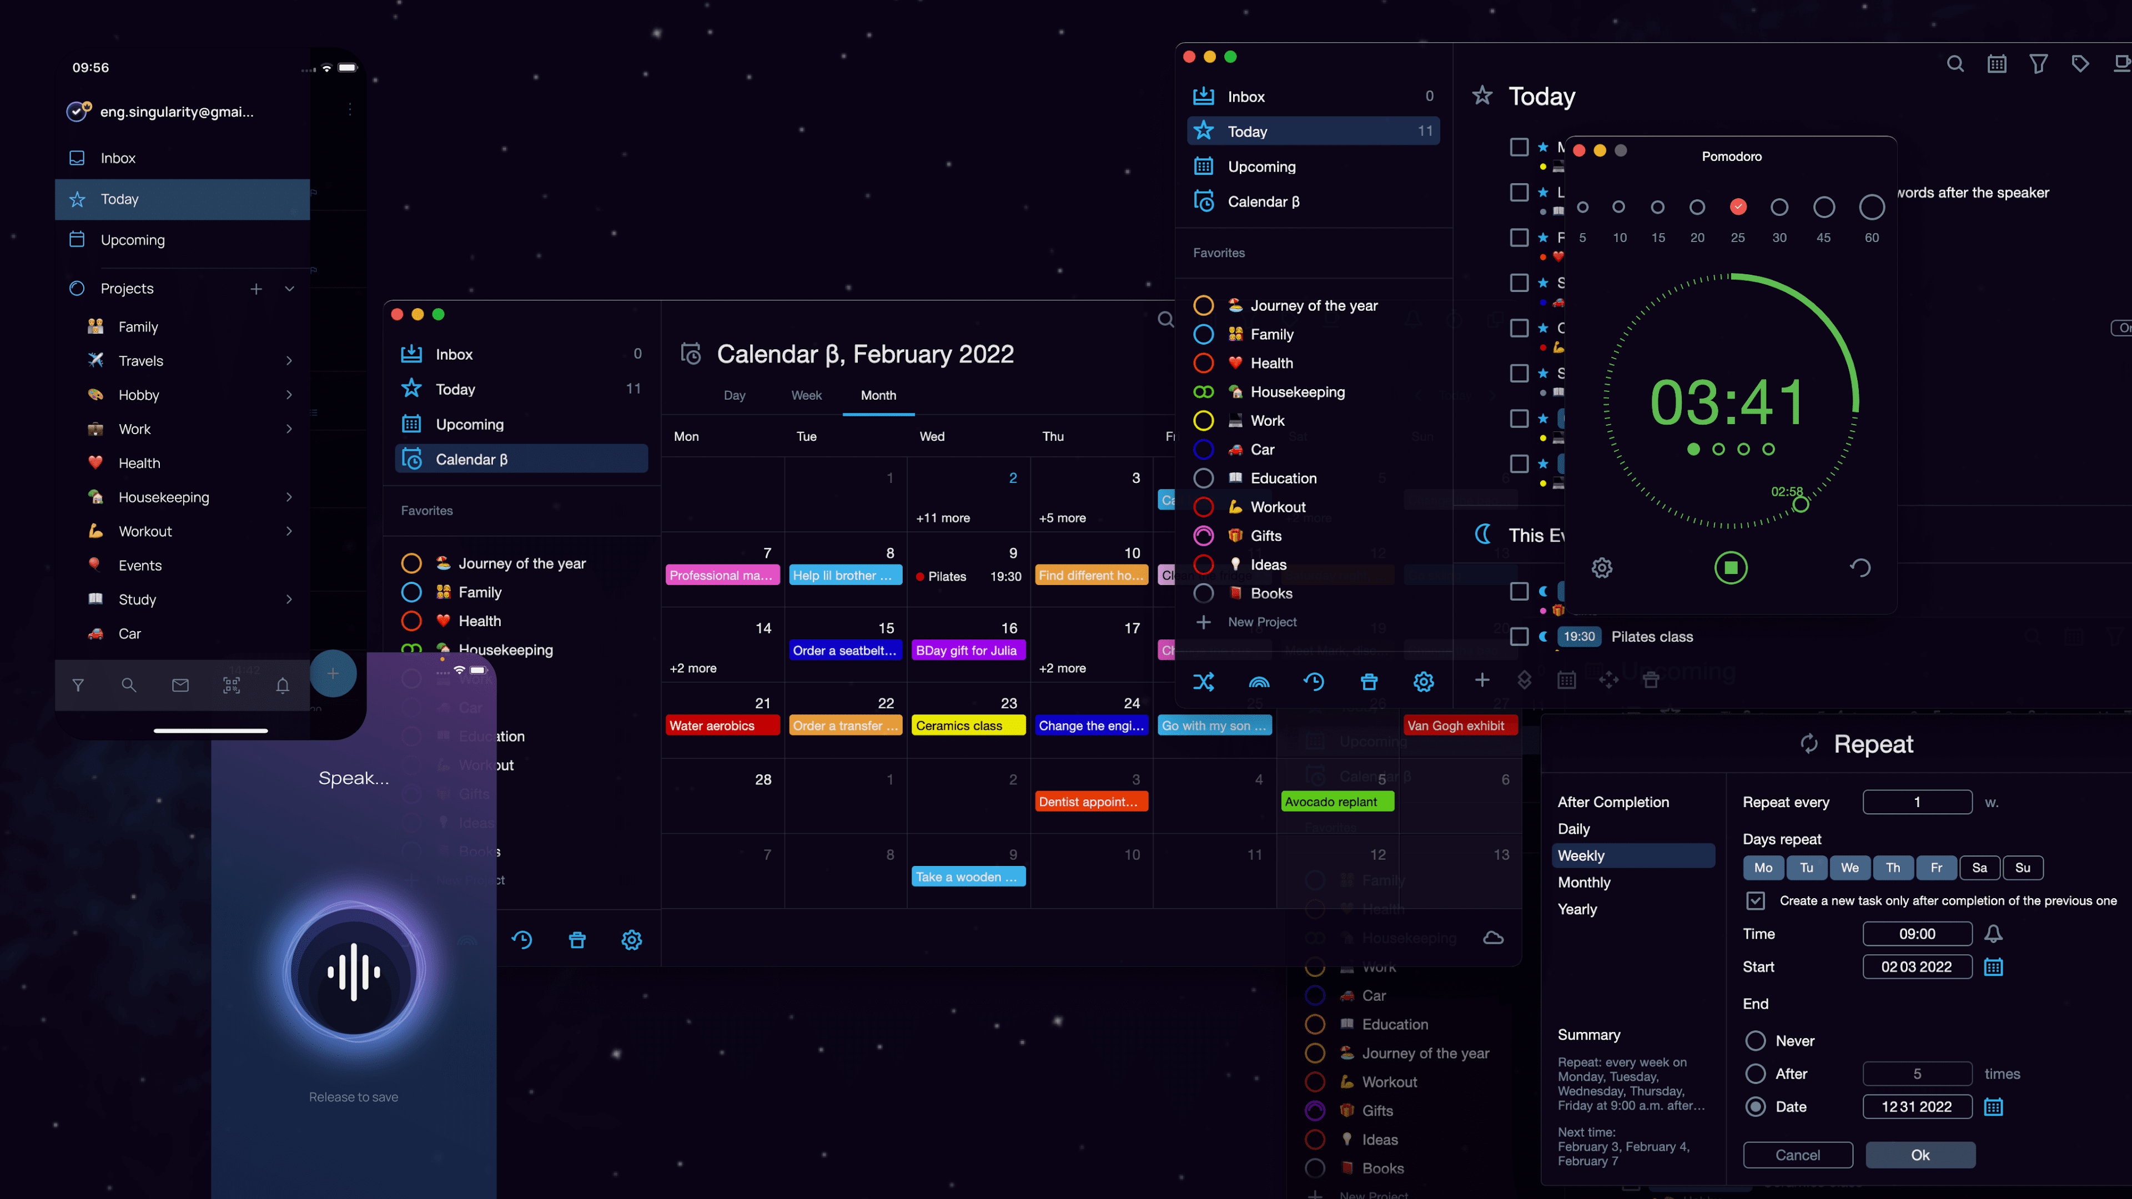Open calendar icon in Today window toolbar
Image resolution: width=2132 pixels, height=1199 pixels.
click(1997, 64)
